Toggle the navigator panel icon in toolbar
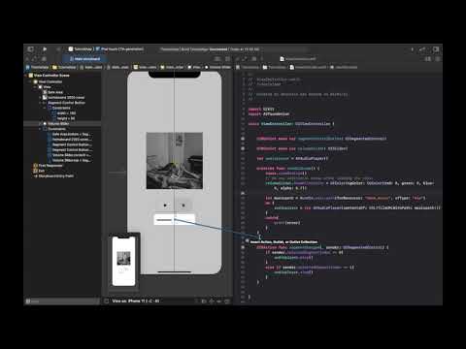Image resolution: width=466 pixels, height=349 pixels. pyautogui.click(x=30, y=49)
